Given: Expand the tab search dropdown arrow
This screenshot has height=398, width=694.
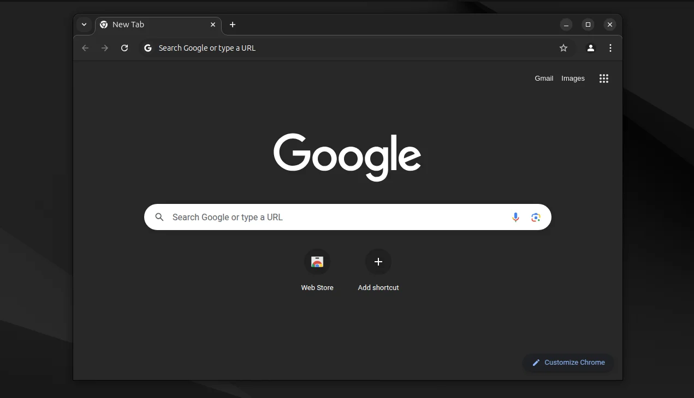Looking at the screenshot, I should (84, 25).
